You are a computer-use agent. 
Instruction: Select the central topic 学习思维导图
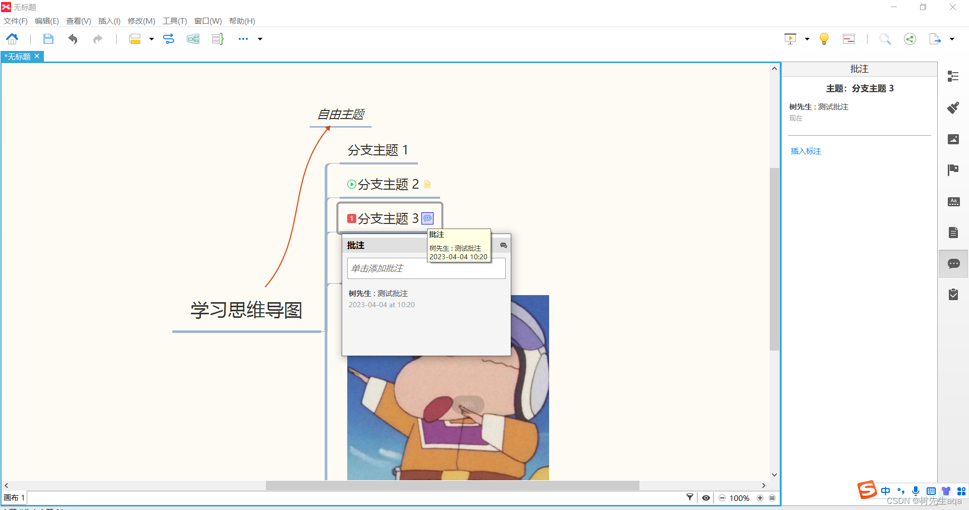(x=246, y=310)
